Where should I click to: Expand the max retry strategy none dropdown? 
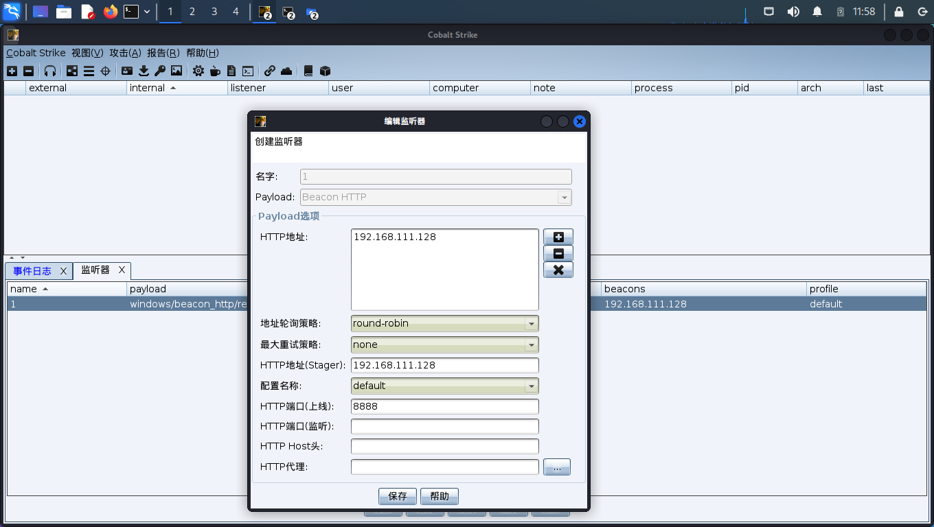(531, 344)
